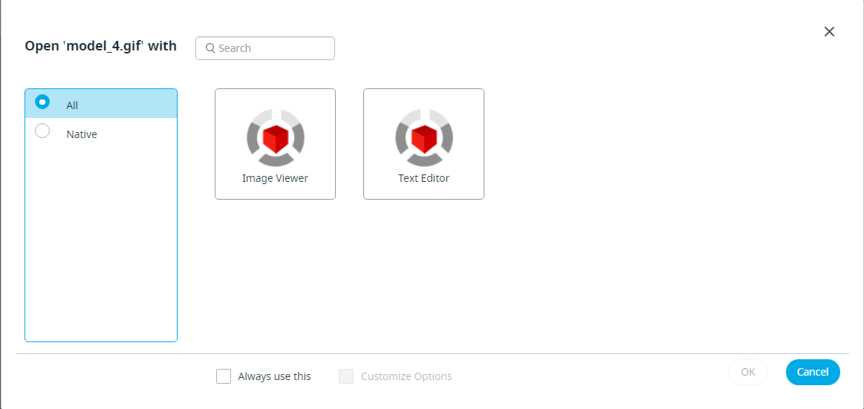Enable the 'Always use this' checkbox
The image size is (864, 409).
click(224, 376)
